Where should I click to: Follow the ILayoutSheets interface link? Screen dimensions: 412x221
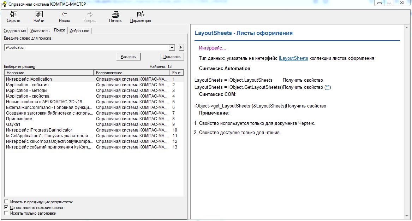pyautogui.click(x=293, y=58)
